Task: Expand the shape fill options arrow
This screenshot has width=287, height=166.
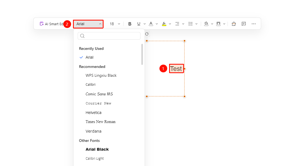Action: tap(212, 24)
